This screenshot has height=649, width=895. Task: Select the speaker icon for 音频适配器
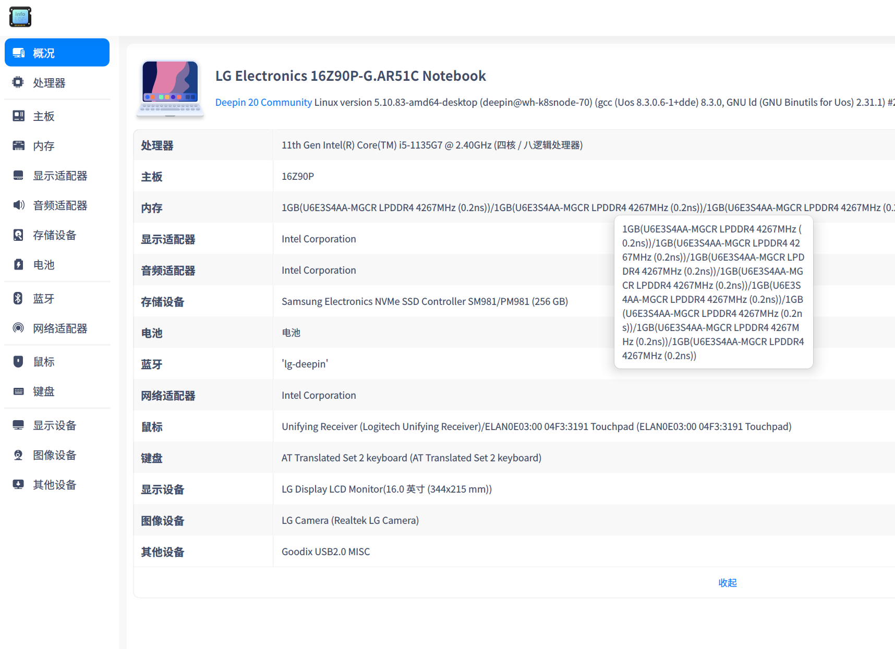(x=19, y=205)
